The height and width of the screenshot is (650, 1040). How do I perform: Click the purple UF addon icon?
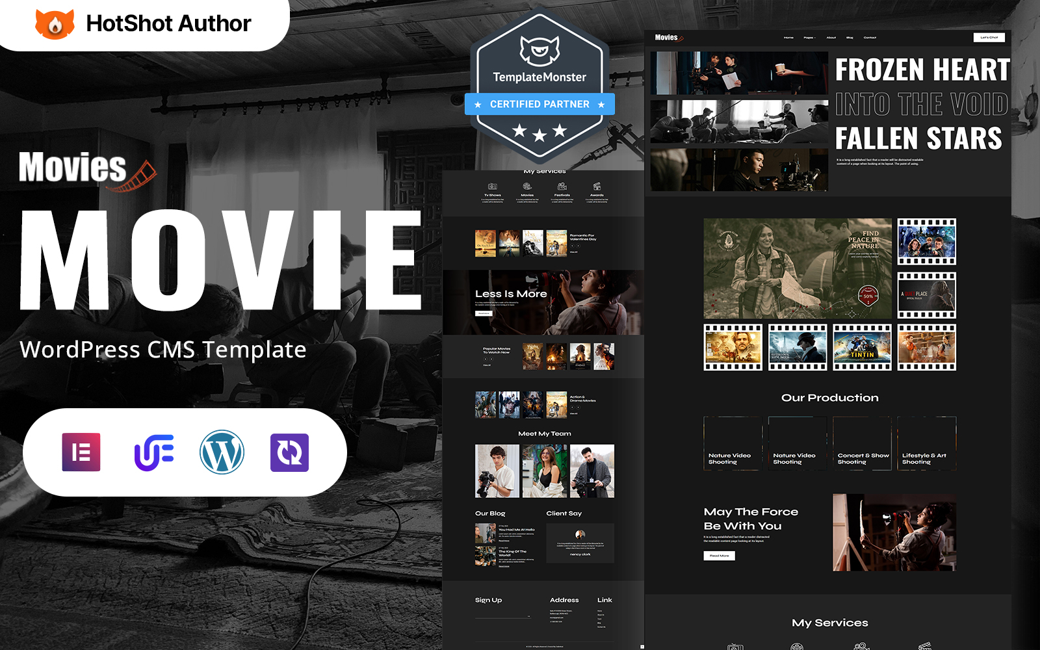tap(154, 452)
